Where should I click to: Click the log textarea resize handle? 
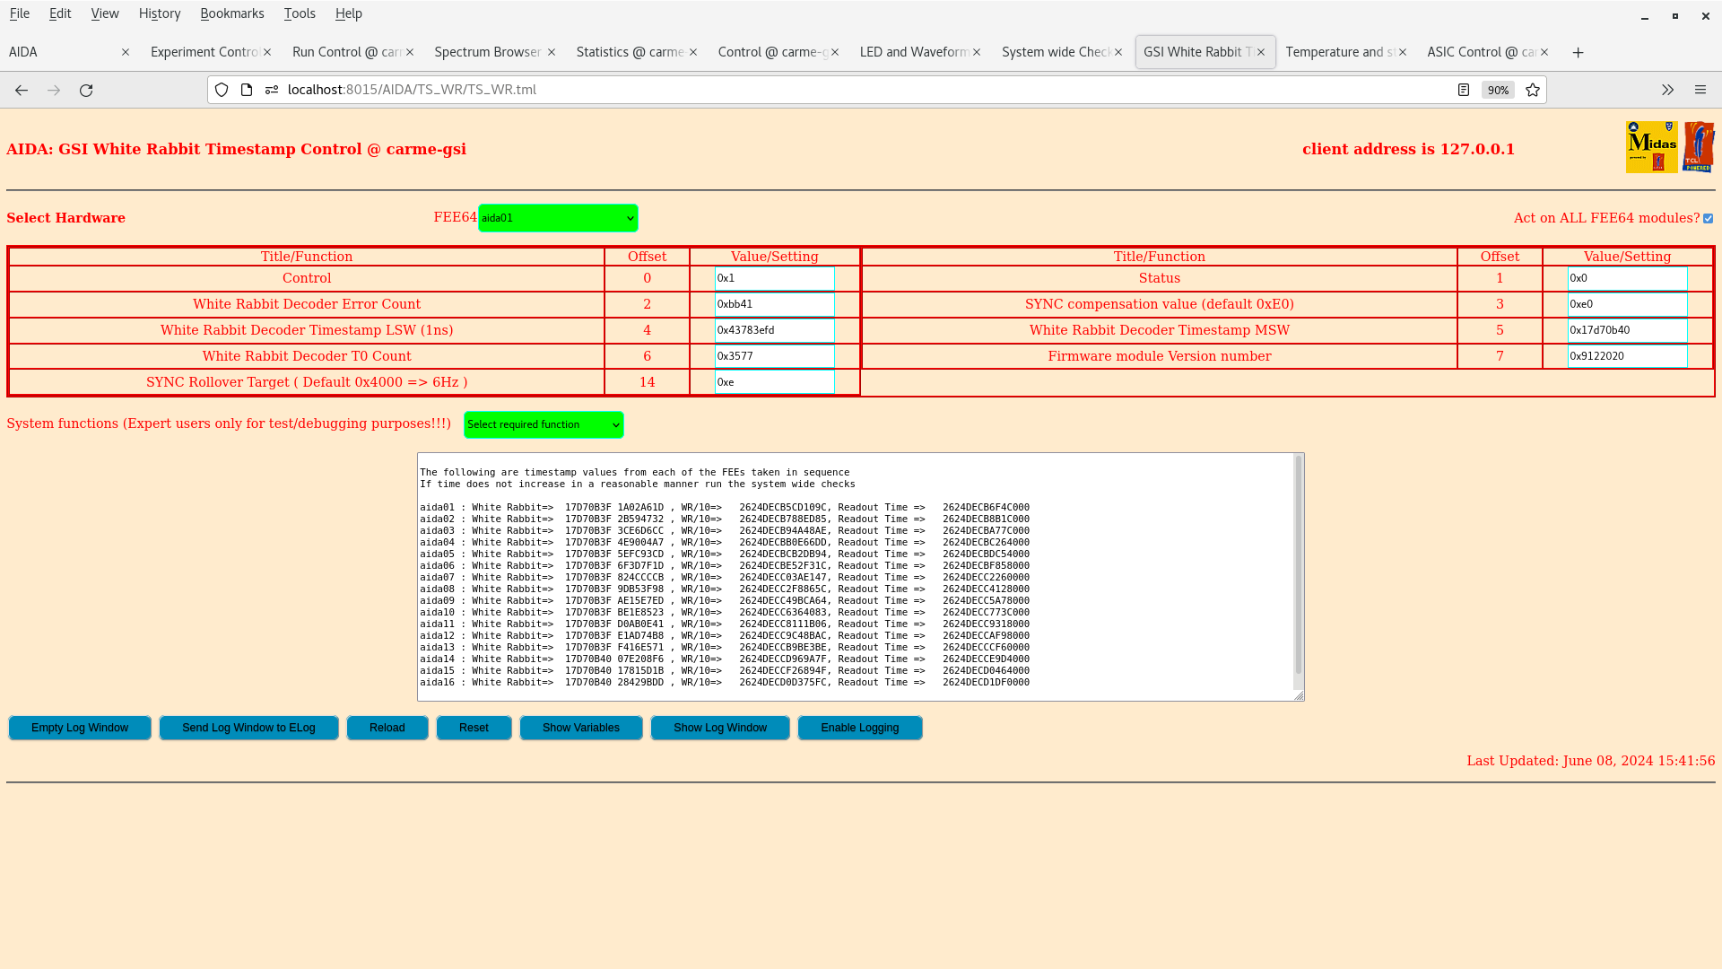(x=1299, y=695)
